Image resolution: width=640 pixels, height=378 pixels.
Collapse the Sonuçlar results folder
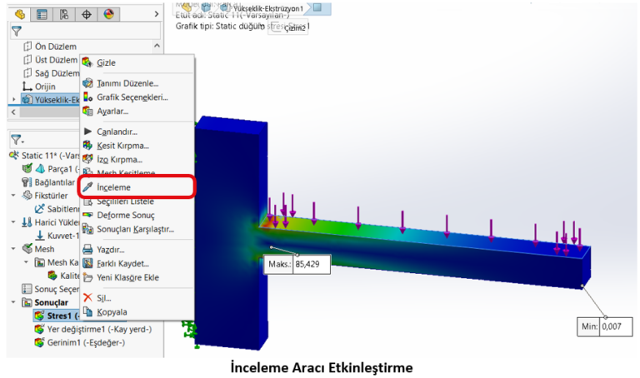13,302
